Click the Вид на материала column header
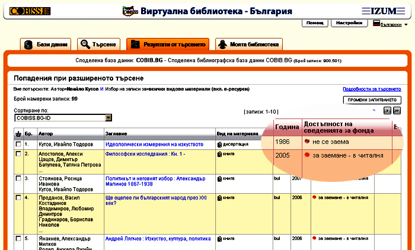415x250 pixels. [237, 134]
